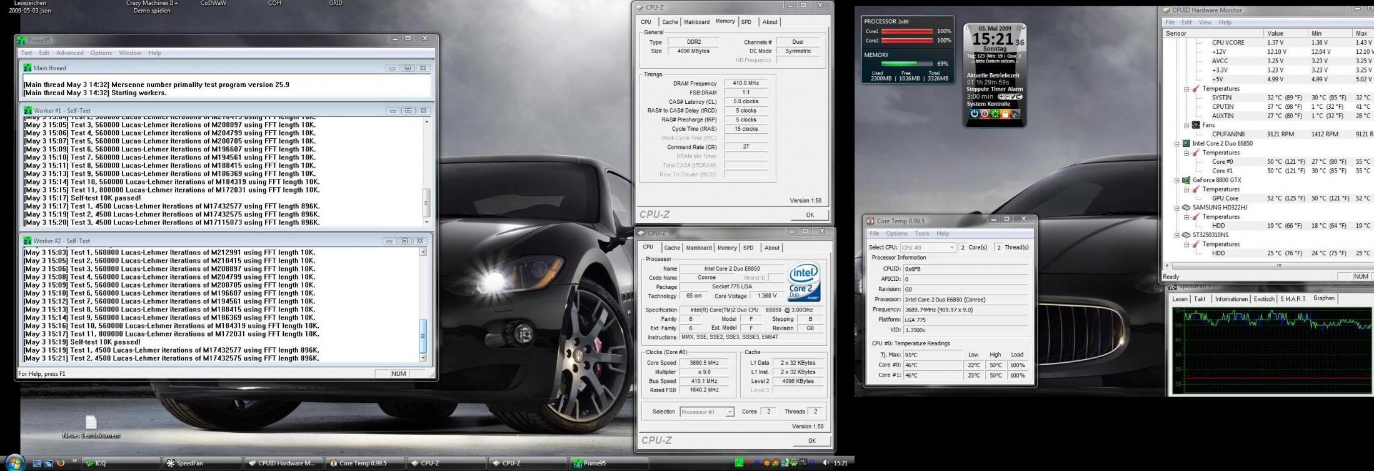Click the orange lock icon in System Kontrolle
The width and height of the screenshot is (1374, 471).
[1005, 114]
